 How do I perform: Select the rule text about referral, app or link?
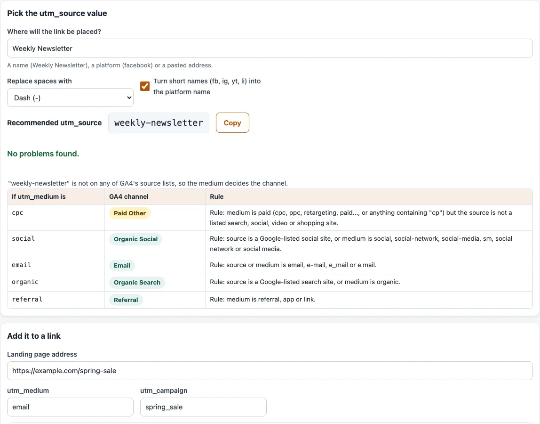(262, 300)
